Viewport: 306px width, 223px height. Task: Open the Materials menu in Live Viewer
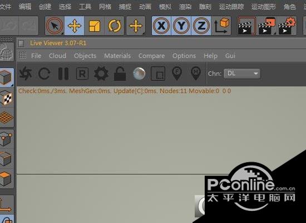point(117,56)
